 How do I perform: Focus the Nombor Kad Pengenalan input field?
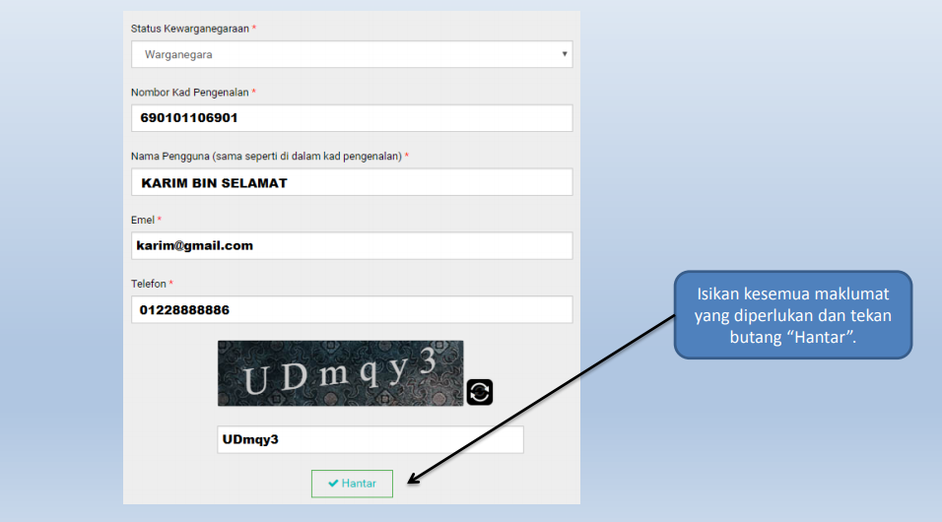(x=351, y=118)
